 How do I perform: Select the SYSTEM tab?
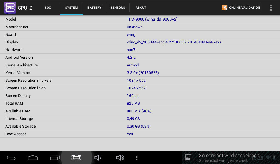71,8
